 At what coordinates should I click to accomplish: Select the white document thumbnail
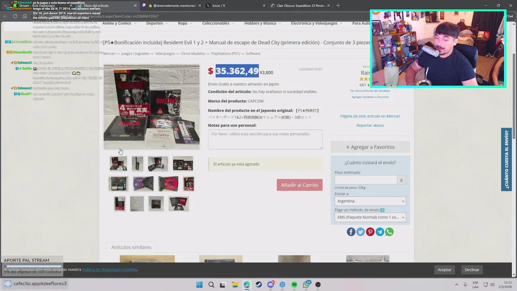pyautogui.click(x=137, y=204)
